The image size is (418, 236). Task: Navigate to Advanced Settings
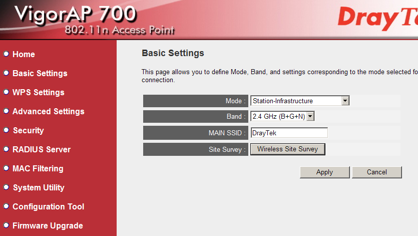[x=48, y=111]
